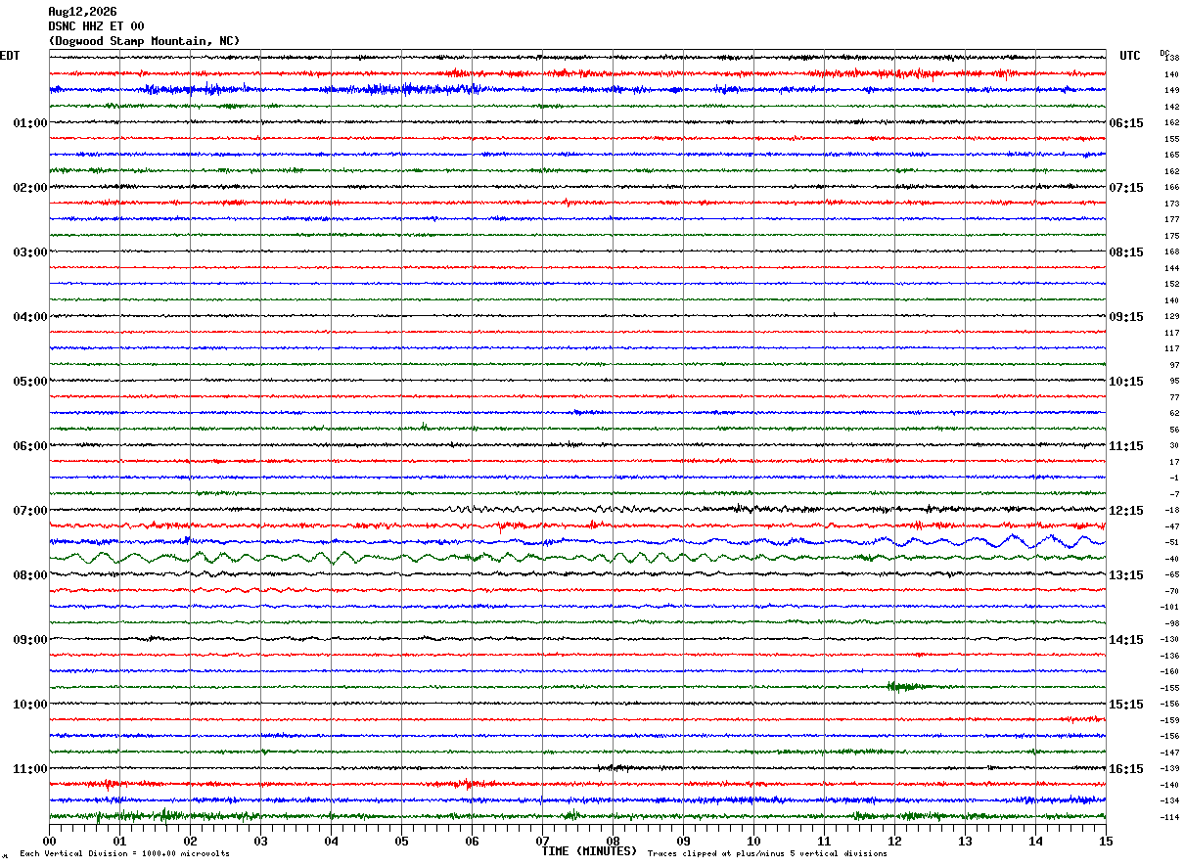Screen dimensions: 1184x867
Task: Click the vertical division 1000.00 microvolts note
Action: click(x=124, y=854)
